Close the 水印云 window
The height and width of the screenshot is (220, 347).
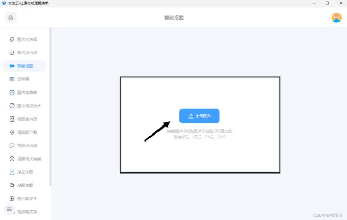point(341,3)
